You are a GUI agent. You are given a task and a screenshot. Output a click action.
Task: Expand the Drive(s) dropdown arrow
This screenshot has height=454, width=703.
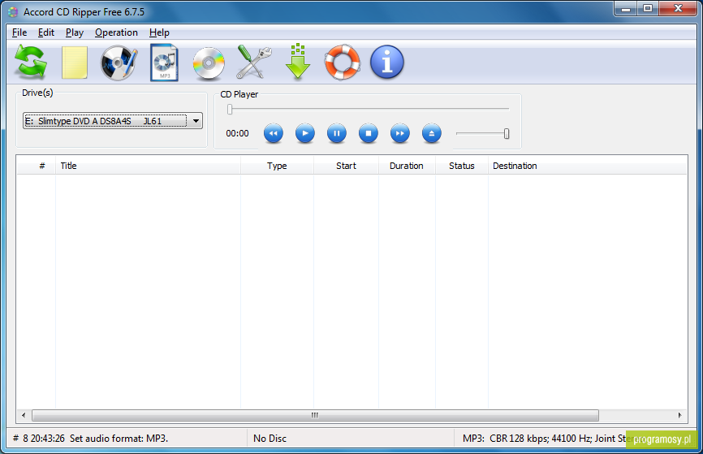[x=196, y=121]
